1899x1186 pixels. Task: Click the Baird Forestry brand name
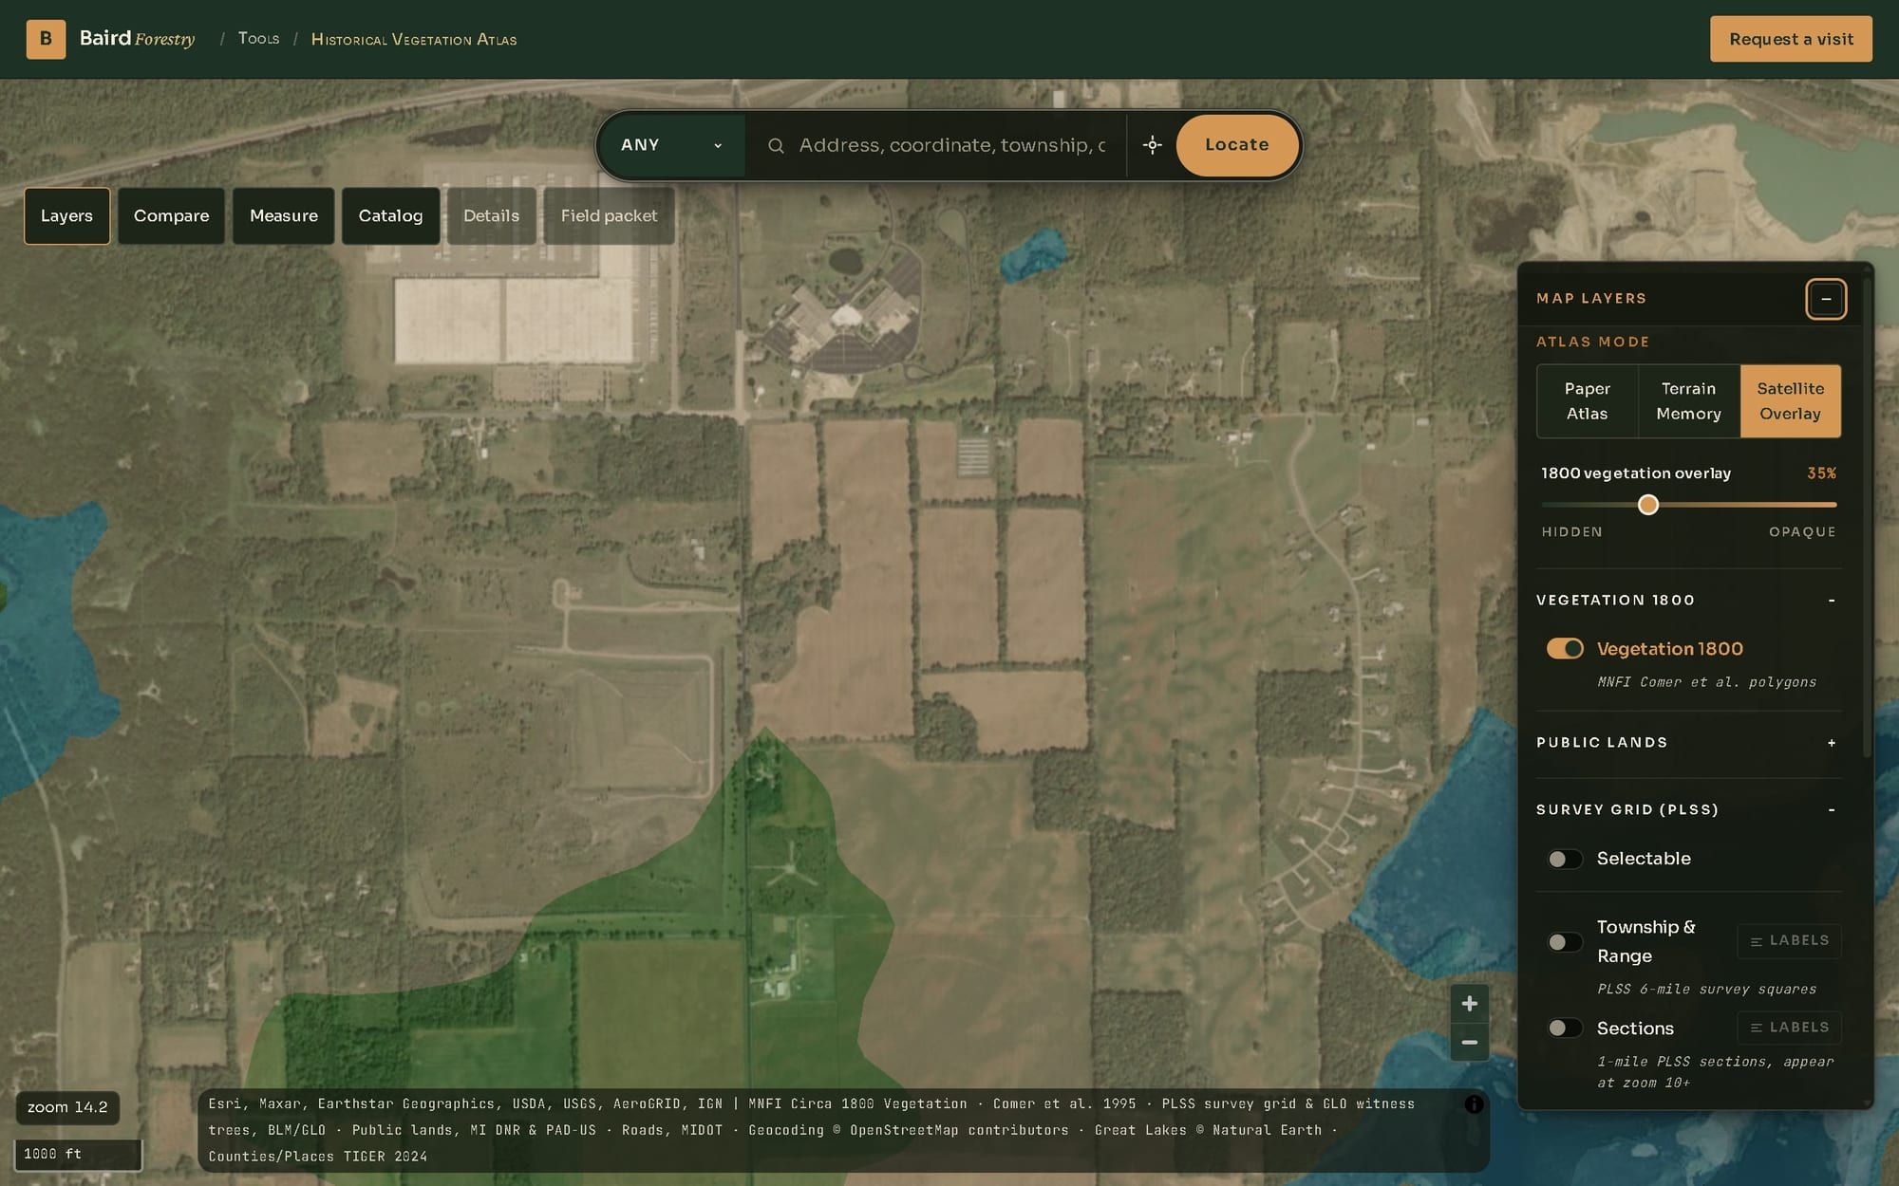pos(137,39)
